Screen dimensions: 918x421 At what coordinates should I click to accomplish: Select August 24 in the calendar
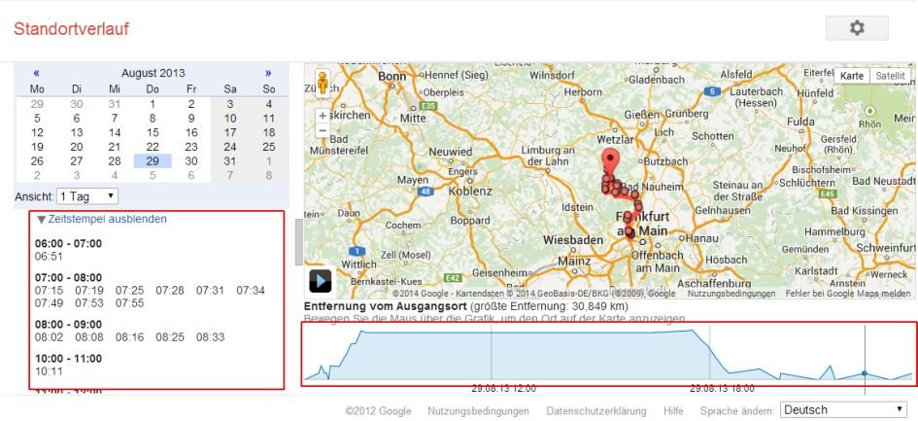pos(230,147)
